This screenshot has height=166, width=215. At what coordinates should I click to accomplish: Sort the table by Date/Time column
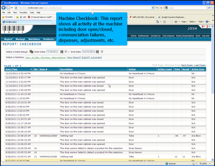coord(12,69)
